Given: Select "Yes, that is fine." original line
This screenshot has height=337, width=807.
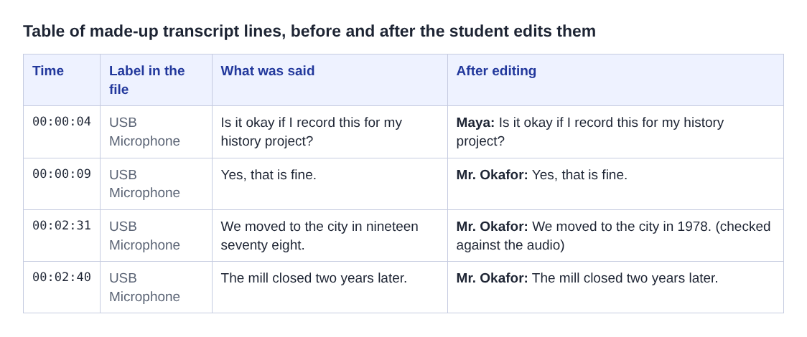Looking at the screenshot, I should [x=269, y=175].
